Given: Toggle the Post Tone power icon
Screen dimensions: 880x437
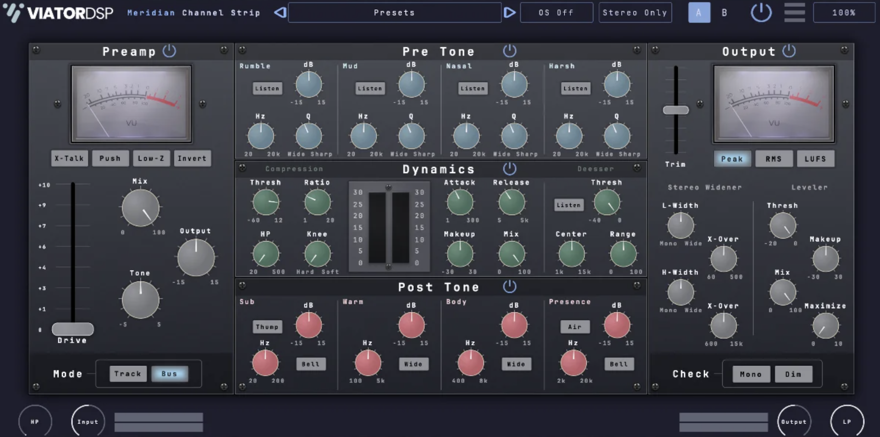Looking at the screenshot, I should (510, 287).
